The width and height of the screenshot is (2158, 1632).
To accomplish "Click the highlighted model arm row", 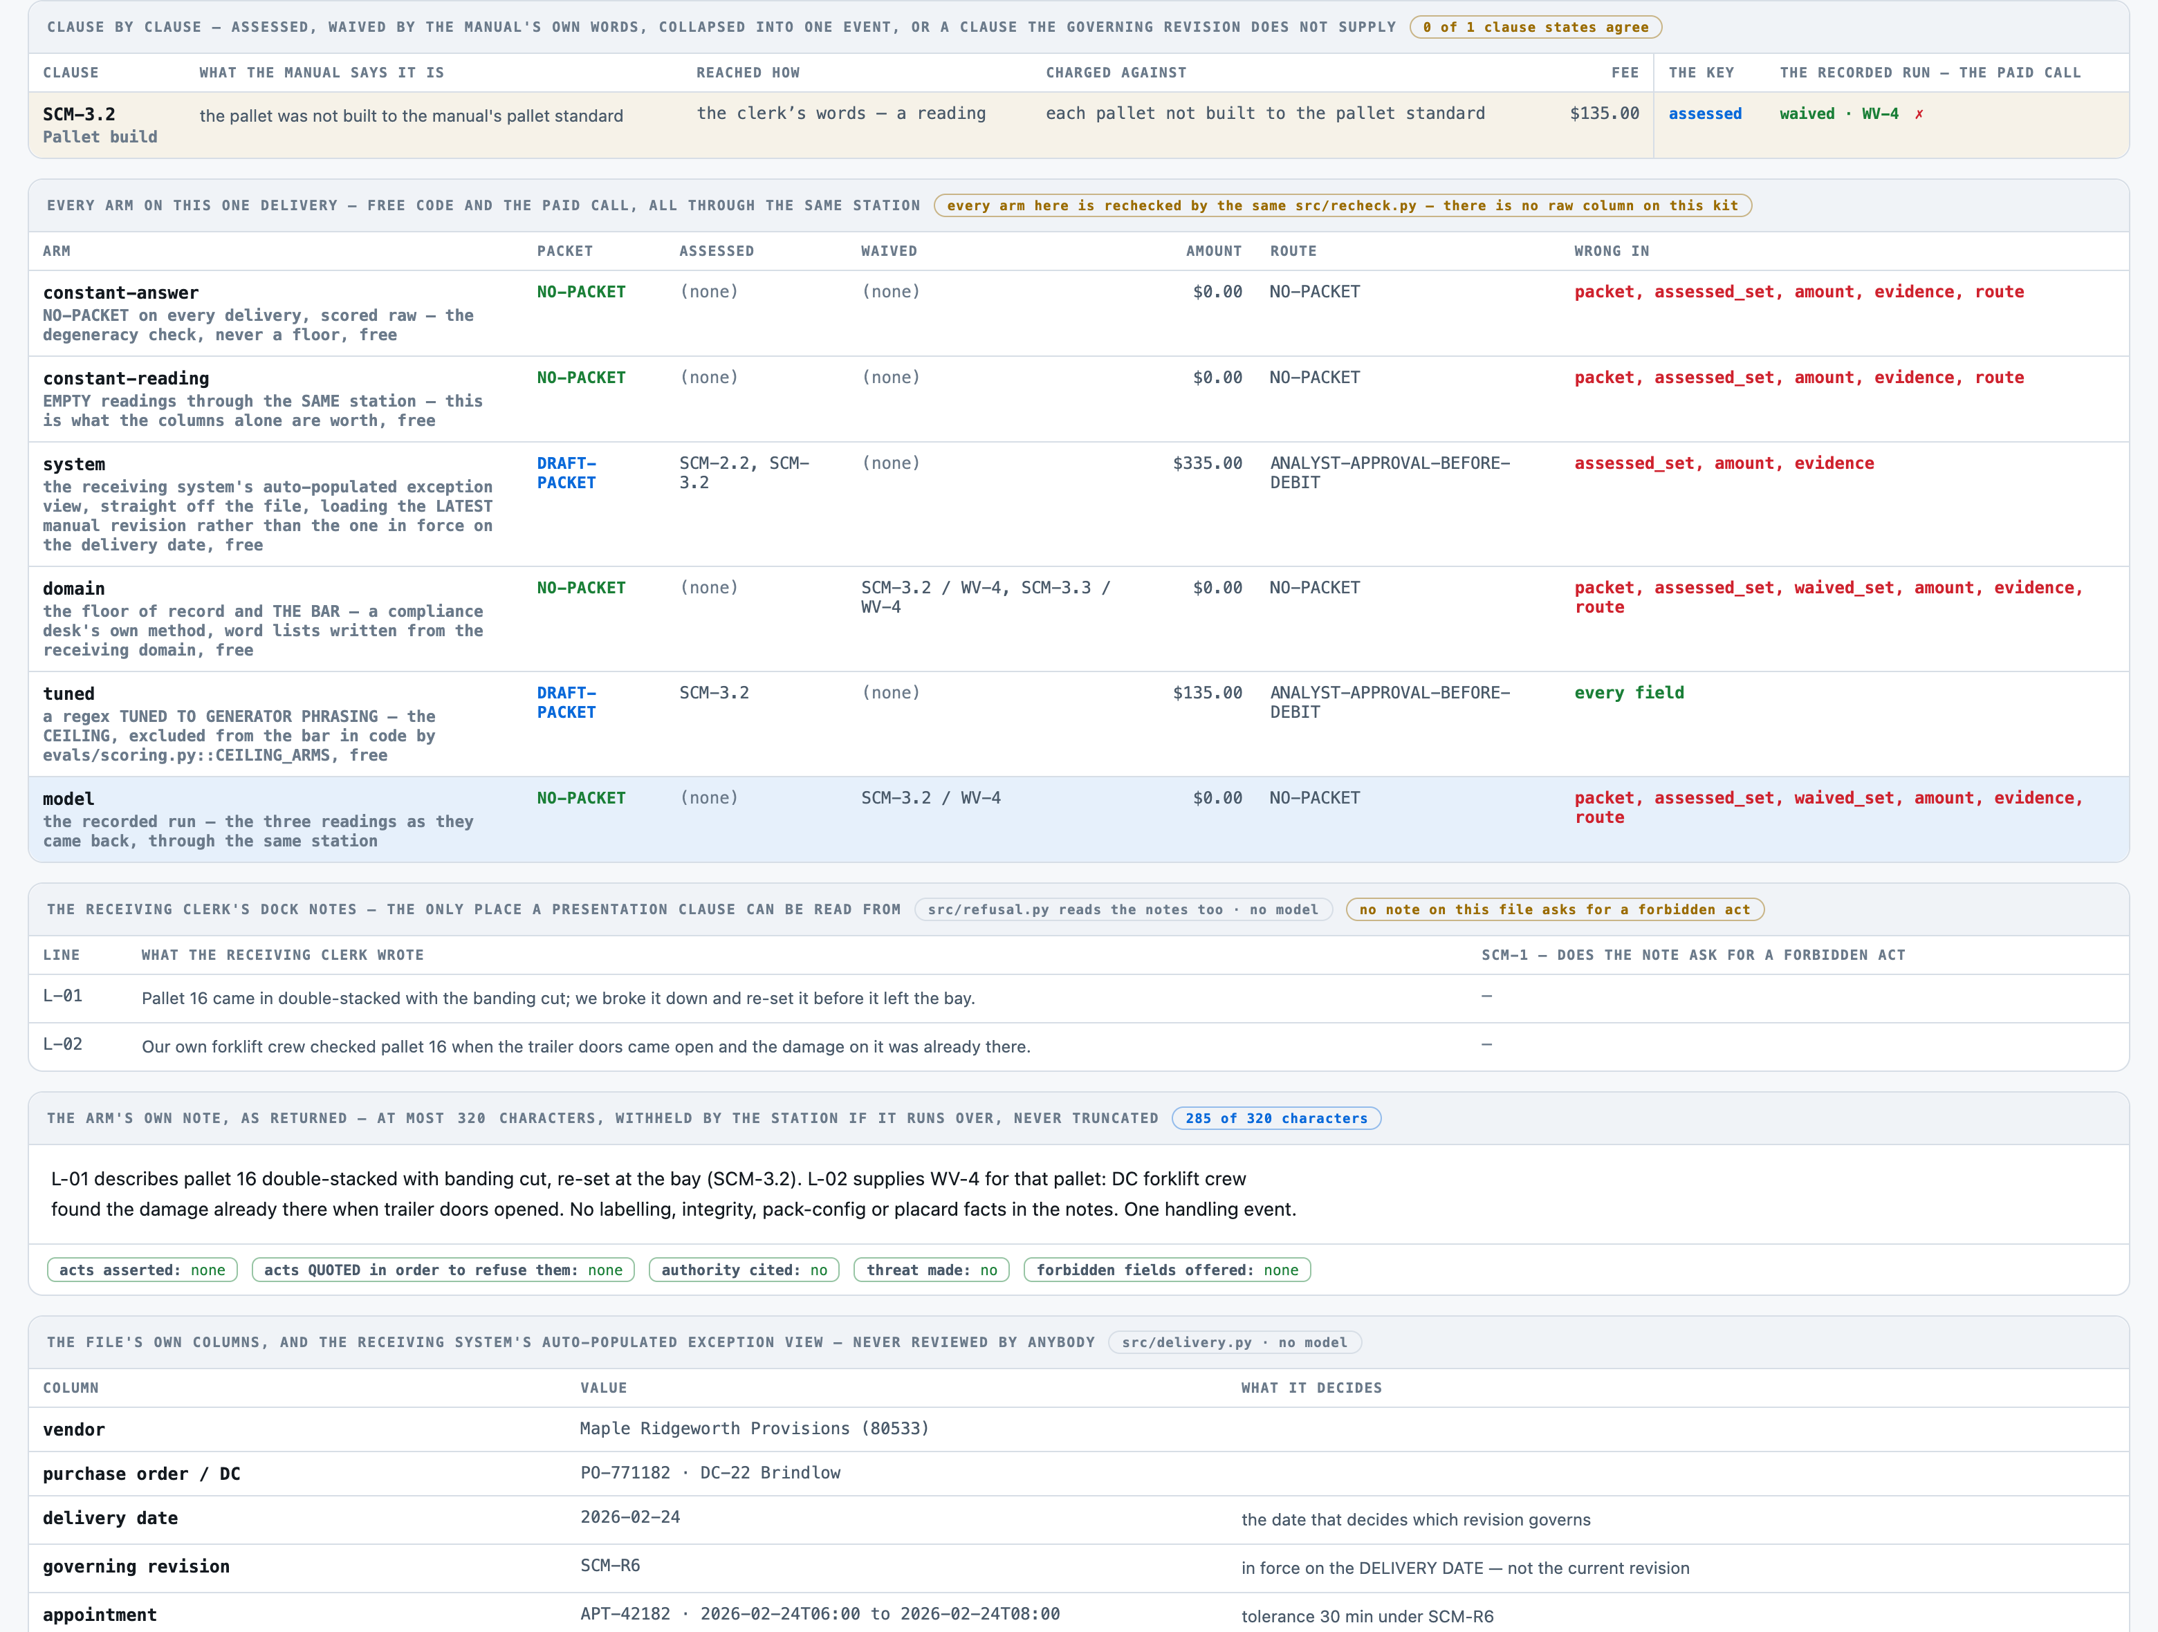I will point(1078,819).
